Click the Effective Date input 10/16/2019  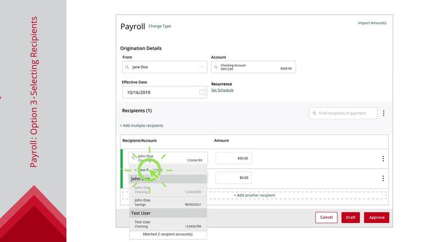[164, 92]
